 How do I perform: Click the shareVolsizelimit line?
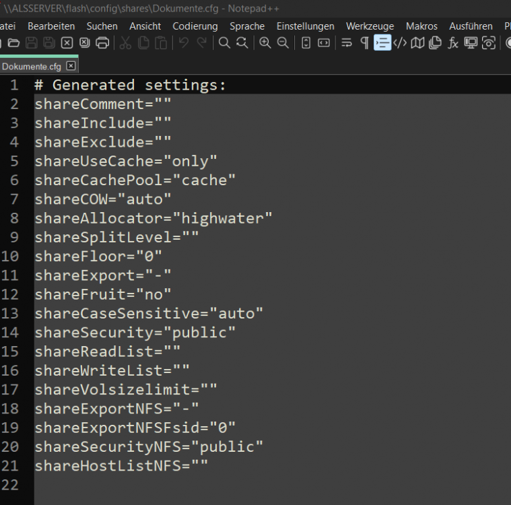point(126,390)
